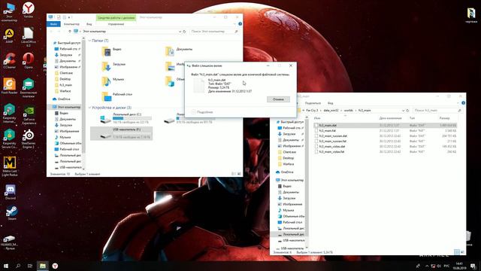
Task: Open the Вид tab in fc3_main window
Action: [x=330, y=103]
